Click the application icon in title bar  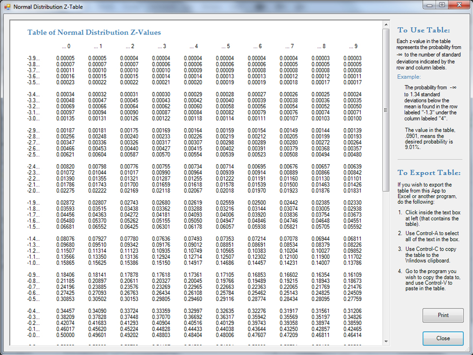pos(7,7)
